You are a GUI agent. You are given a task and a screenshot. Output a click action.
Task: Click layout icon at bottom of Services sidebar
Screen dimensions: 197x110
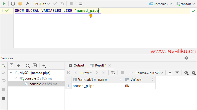(4, 99)
